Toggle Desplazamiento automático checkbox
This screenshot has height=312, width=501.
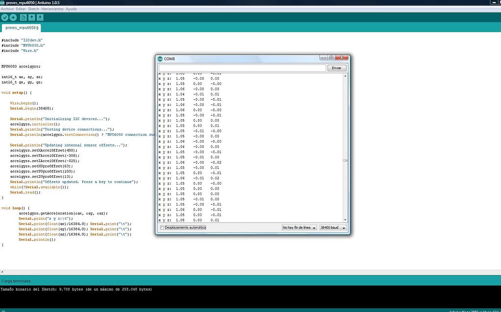click(x=162, y=228)
